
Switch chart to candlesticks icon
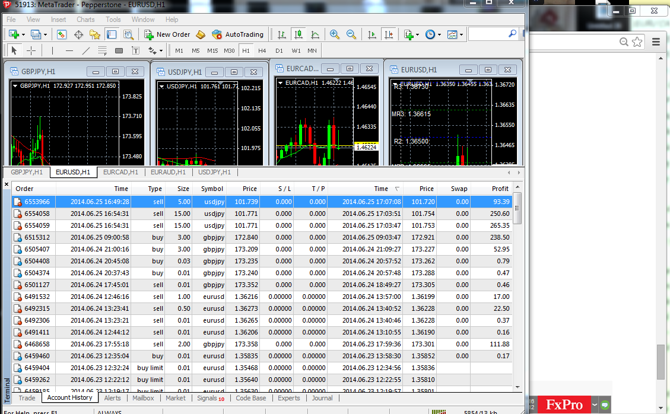[x=299, y=34]
